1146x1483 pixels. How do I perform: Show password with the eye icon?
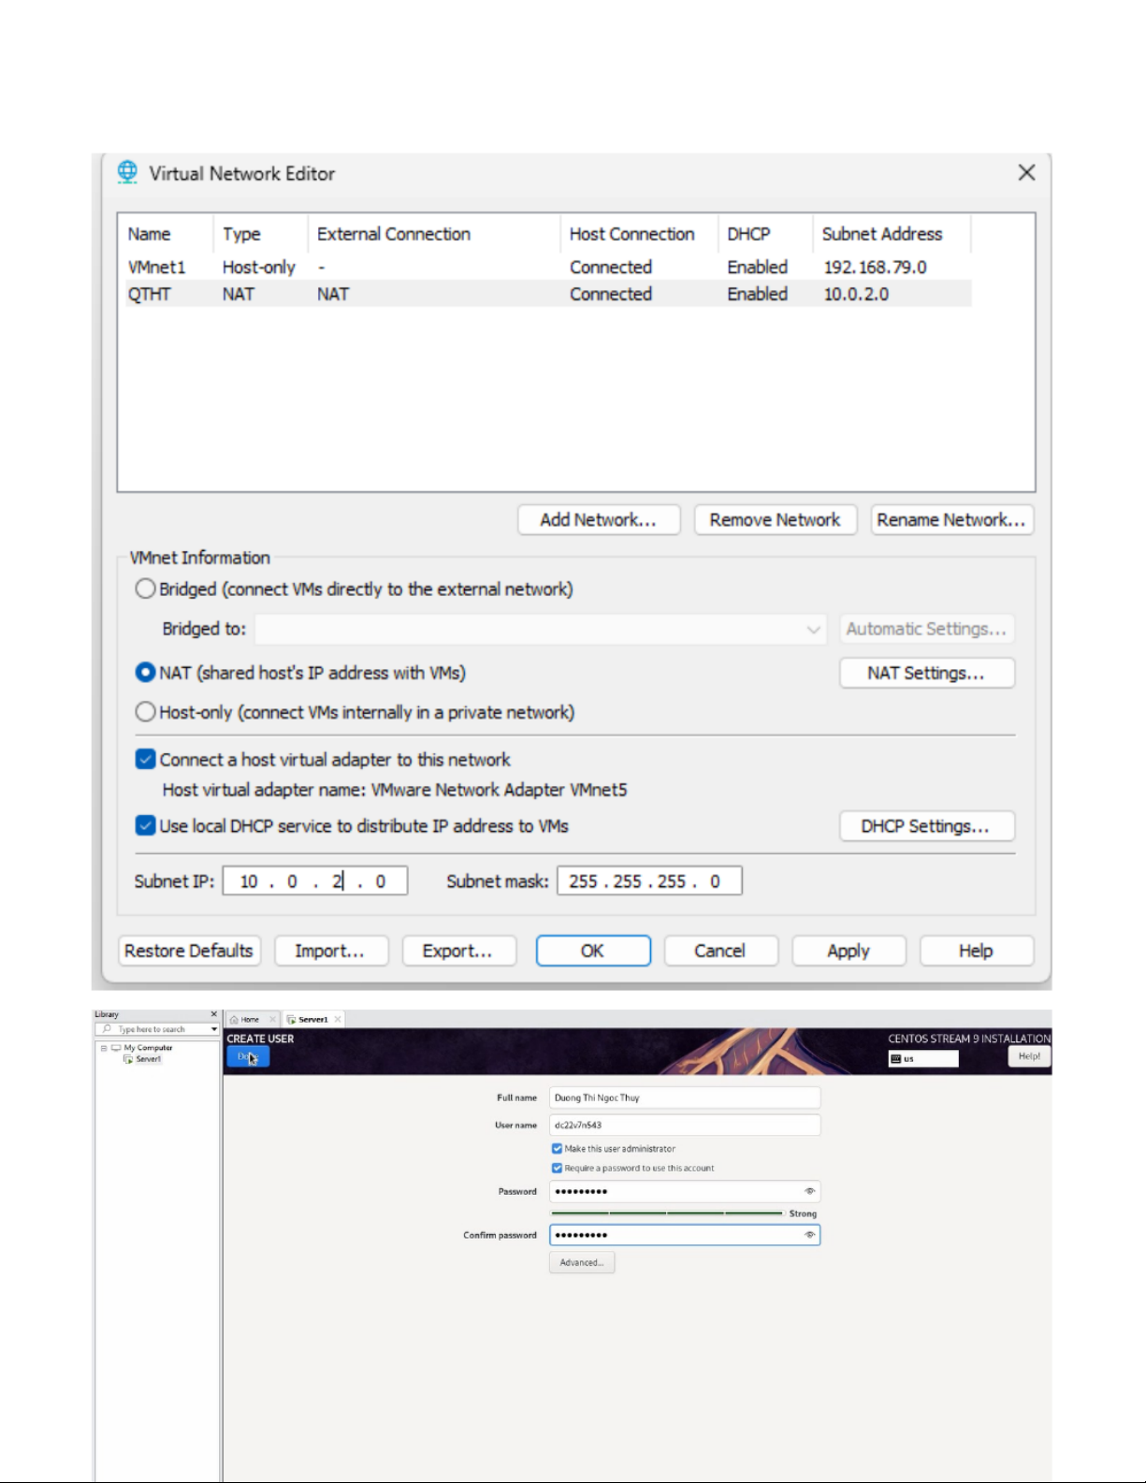[809, 1191]
